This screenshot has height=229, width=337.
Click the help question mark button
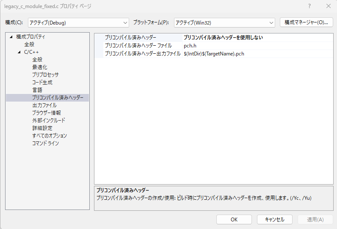[309, 6]
